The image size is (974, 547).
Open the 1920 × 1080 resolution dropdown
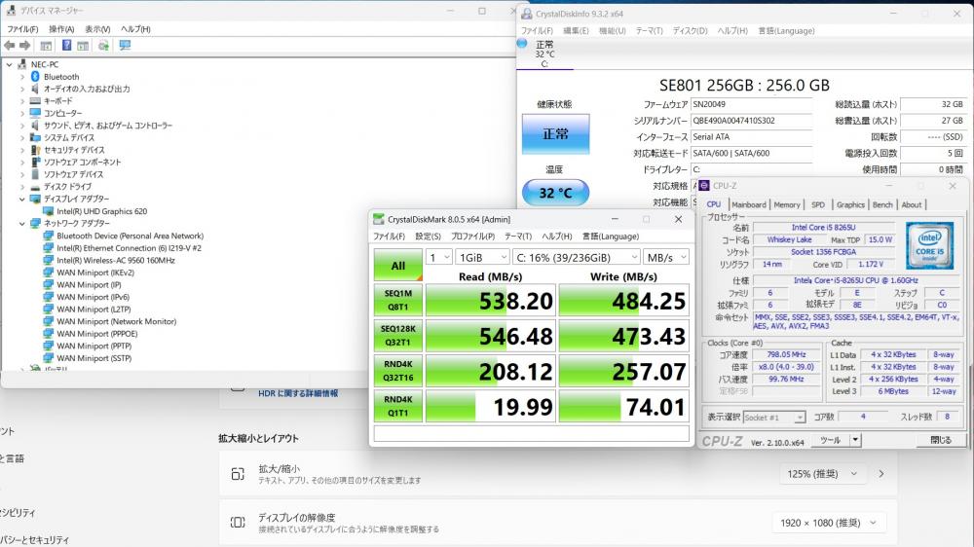[x=829, y=523]
